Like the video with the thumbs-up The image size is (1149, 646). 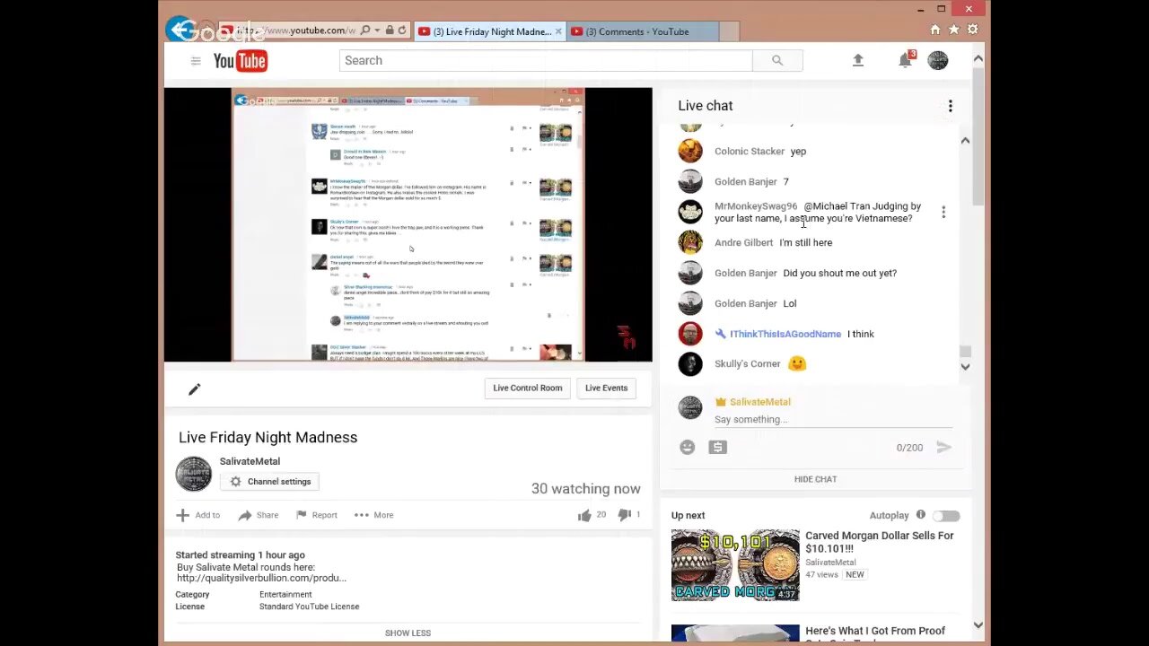pos(585,515)
